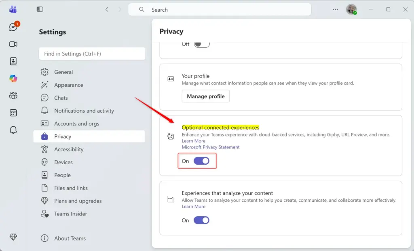Click the Optional connected experiences heading

pyautogui.click(x=220, y=128)
